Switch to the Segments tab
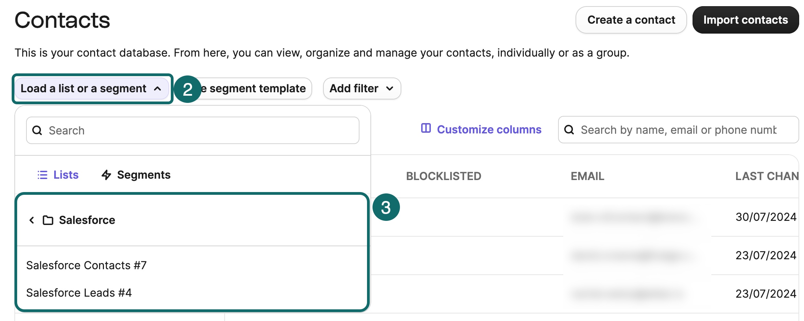The image size is (804, 321). (136, 175)
